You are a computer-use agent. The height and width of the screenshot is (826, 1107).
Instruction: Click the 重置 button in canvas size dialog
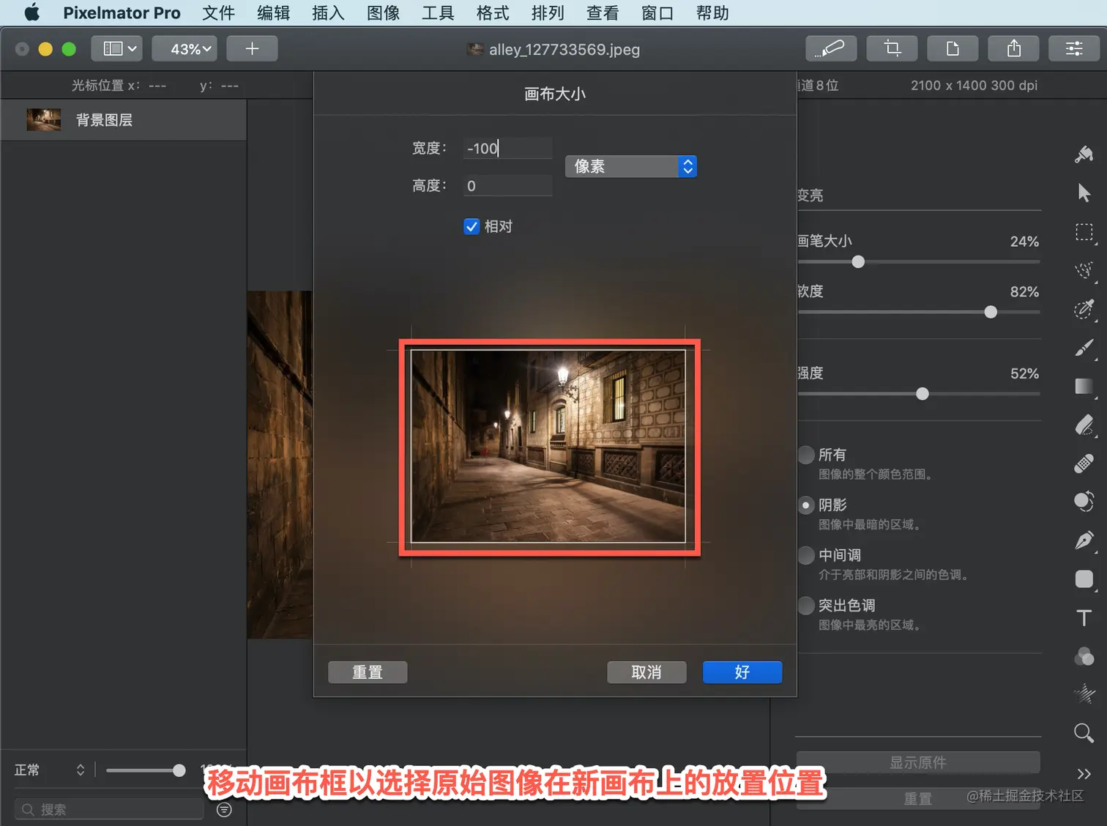pyautogui.click(x=368, y=672)
